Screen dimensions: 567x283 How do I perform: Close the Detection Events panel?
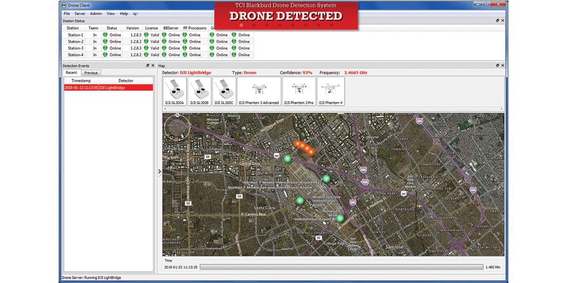tap(153, 66)
